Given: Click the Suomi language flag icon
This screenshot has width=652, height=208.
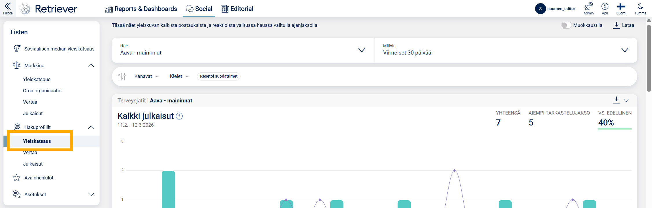Looking at the screenshot, I should [x=621, y=7].
